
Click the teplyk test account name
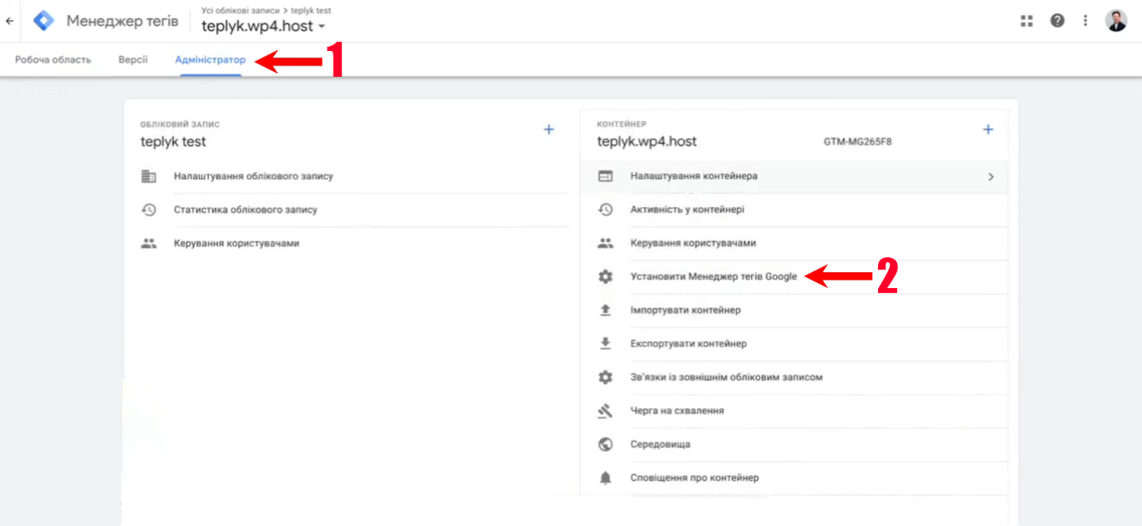(x=173, y=142)
